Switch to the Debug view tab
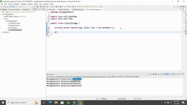The image size is (187, 105). (4, 10)
